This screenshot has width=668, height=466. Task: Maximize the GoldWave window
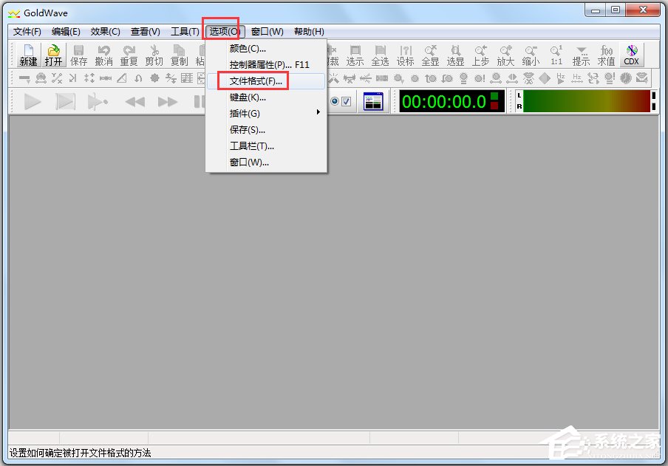point(616,10)
